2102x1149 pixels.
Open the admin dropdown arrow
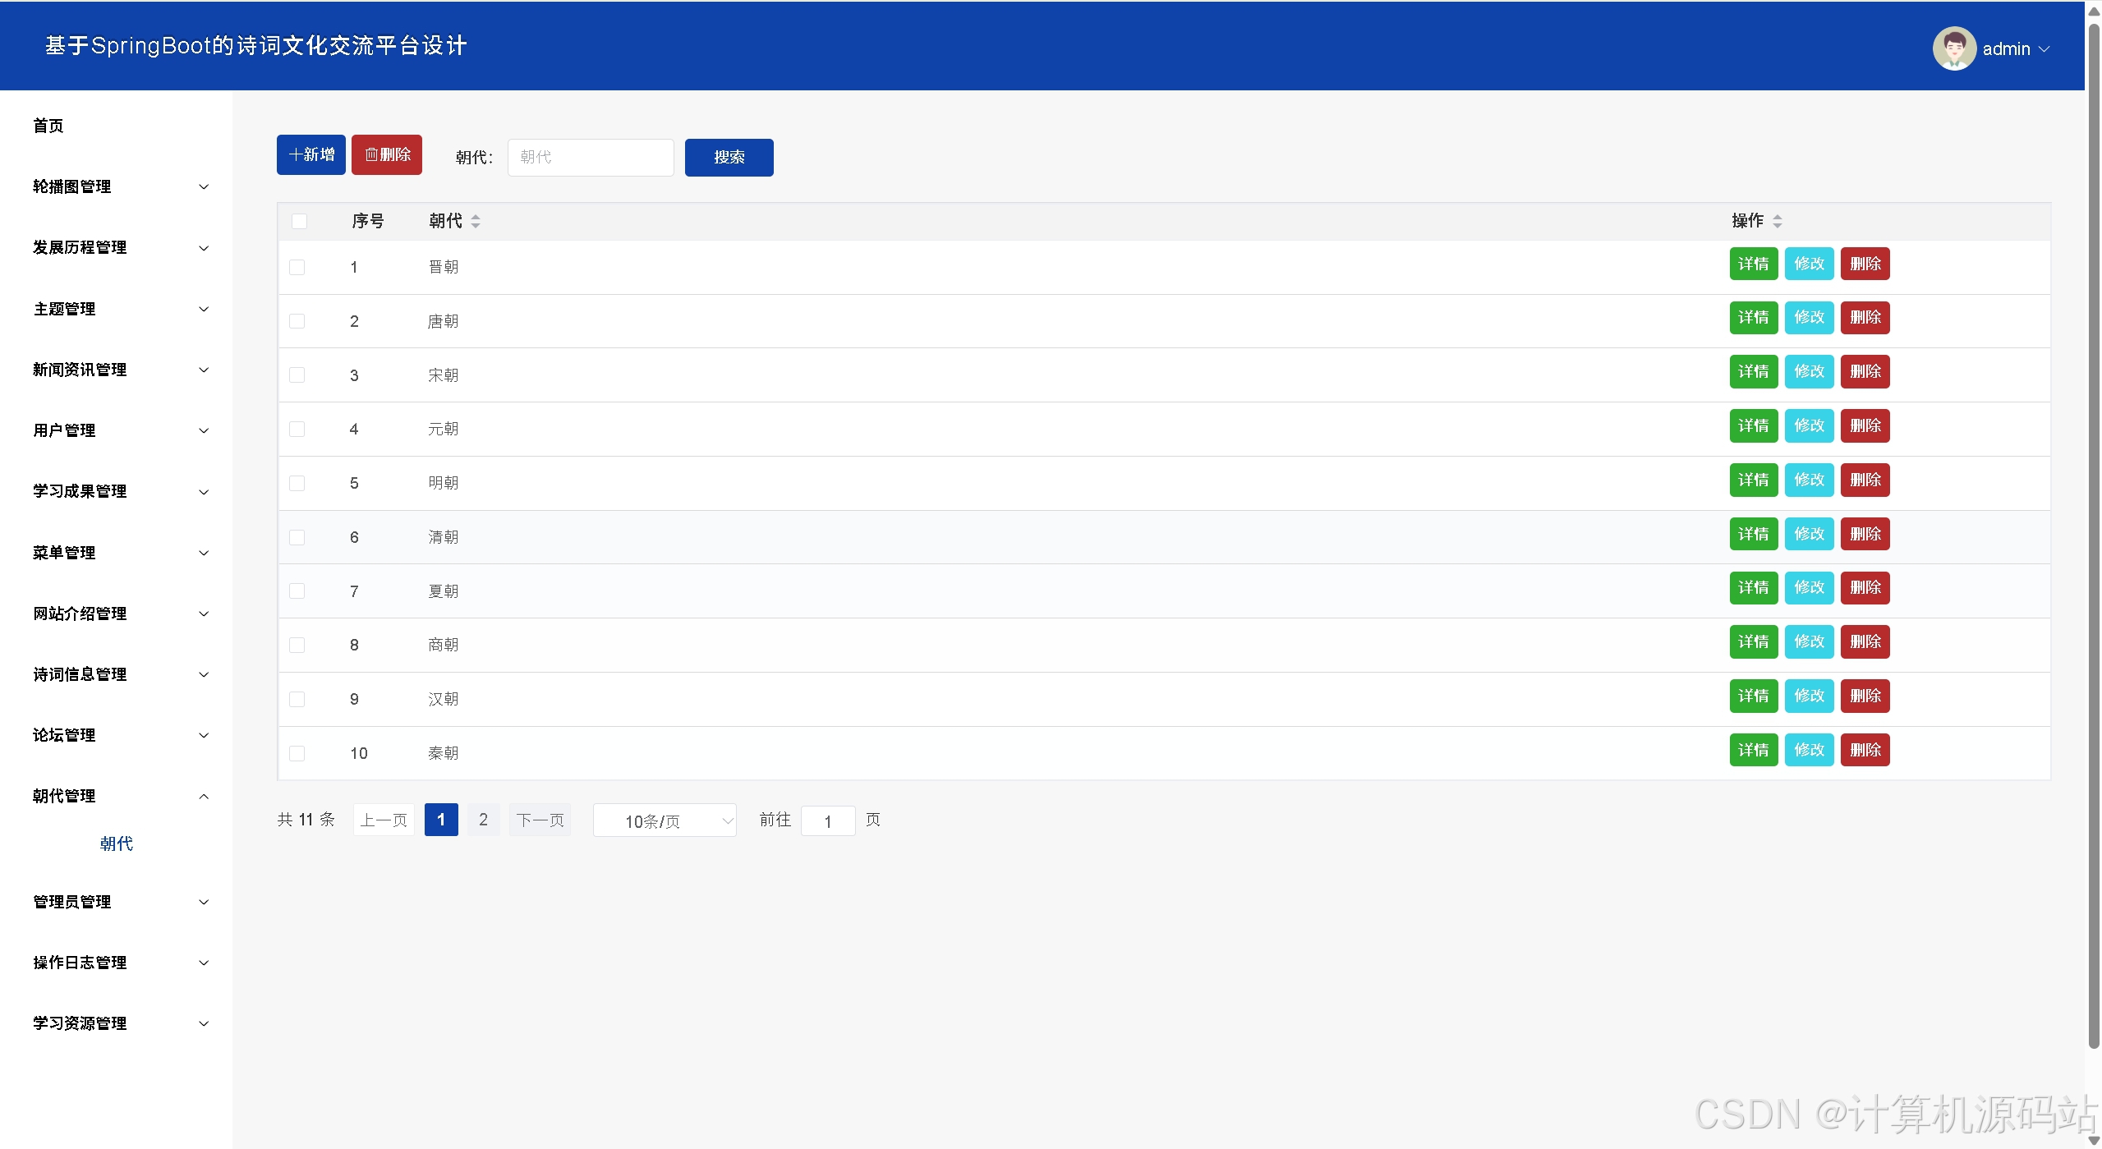click(2044, 49)
